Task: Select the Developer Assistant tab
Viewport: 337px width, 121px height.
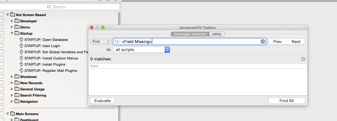Action: point(190,34)
